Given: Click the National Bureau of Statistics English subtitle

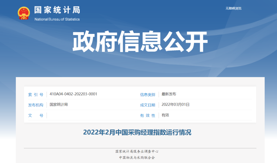Looking at the screenshot, I should click(x=57, y=19).
